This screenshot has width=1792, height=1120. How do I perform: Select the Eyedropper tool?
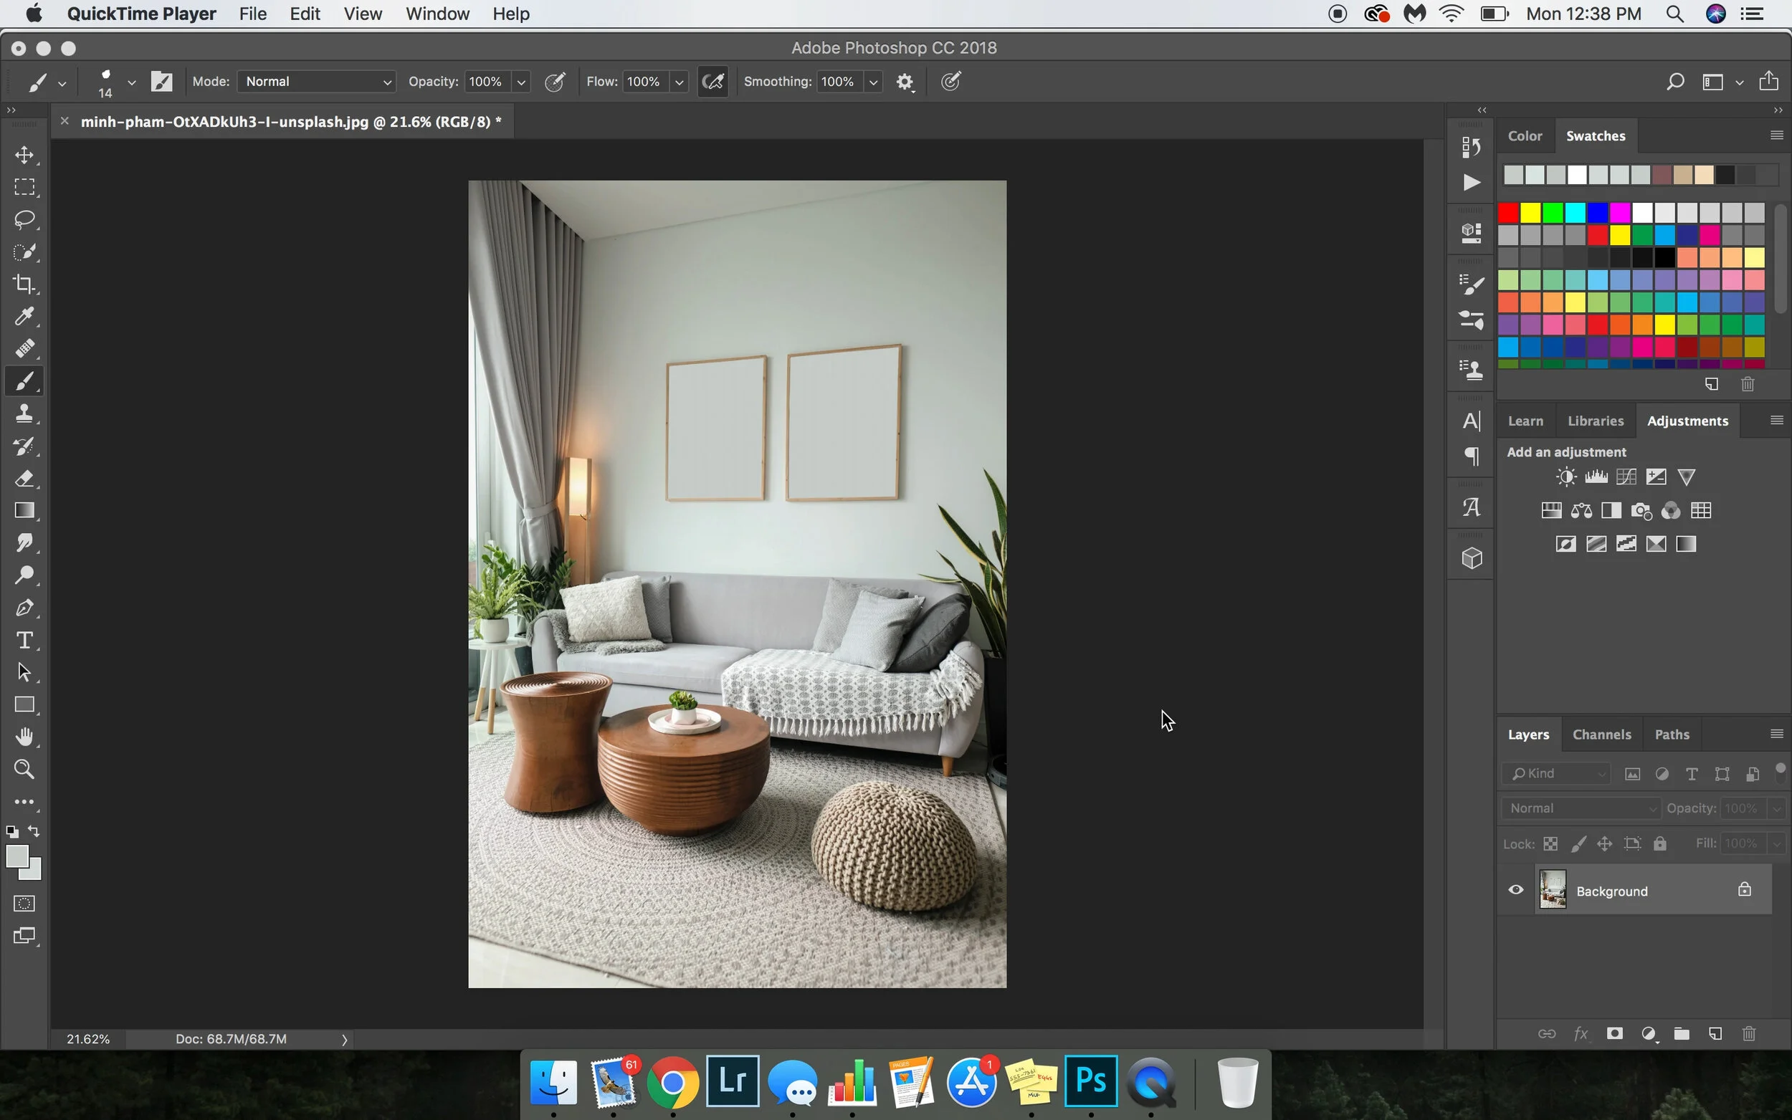(24, 316)
